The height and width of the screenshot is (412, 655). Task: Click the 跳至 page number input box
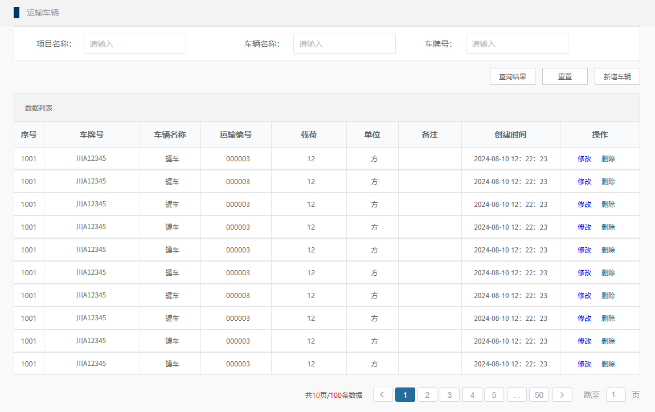[615, 395]
